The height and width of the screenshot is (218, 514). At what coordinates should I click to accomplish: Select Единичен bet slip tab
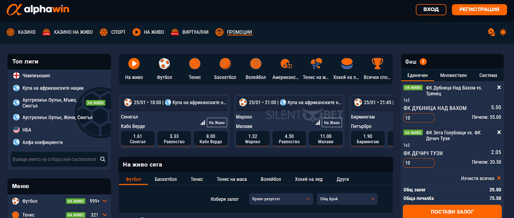pyautogui.click(x=417, y=75)
